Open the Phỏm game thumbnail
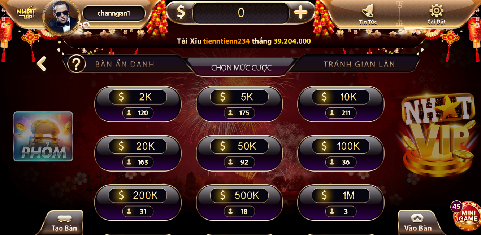Viewport: 481px width, 235px height. click(x=43, y=136)
